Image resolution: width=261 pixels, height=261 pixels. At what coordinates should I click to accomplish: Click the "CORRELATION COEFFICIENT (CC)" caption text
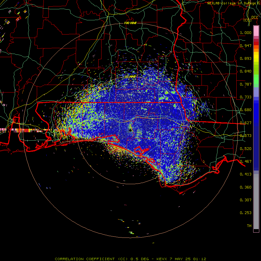pos(91,259)
